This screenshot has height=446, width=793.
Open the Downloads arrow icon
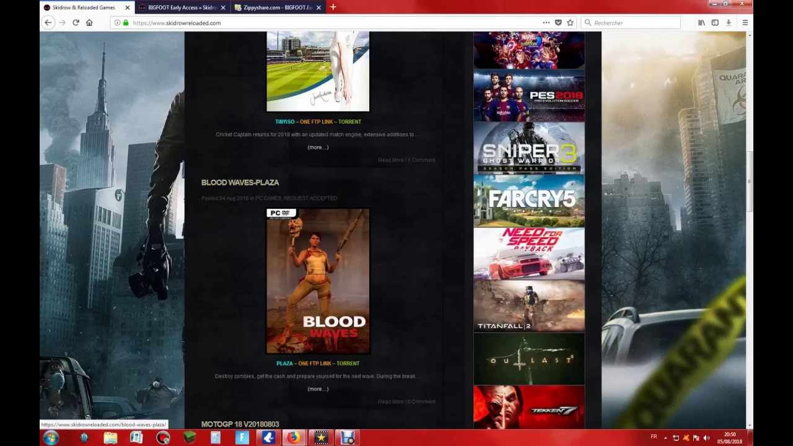point(729,23)
